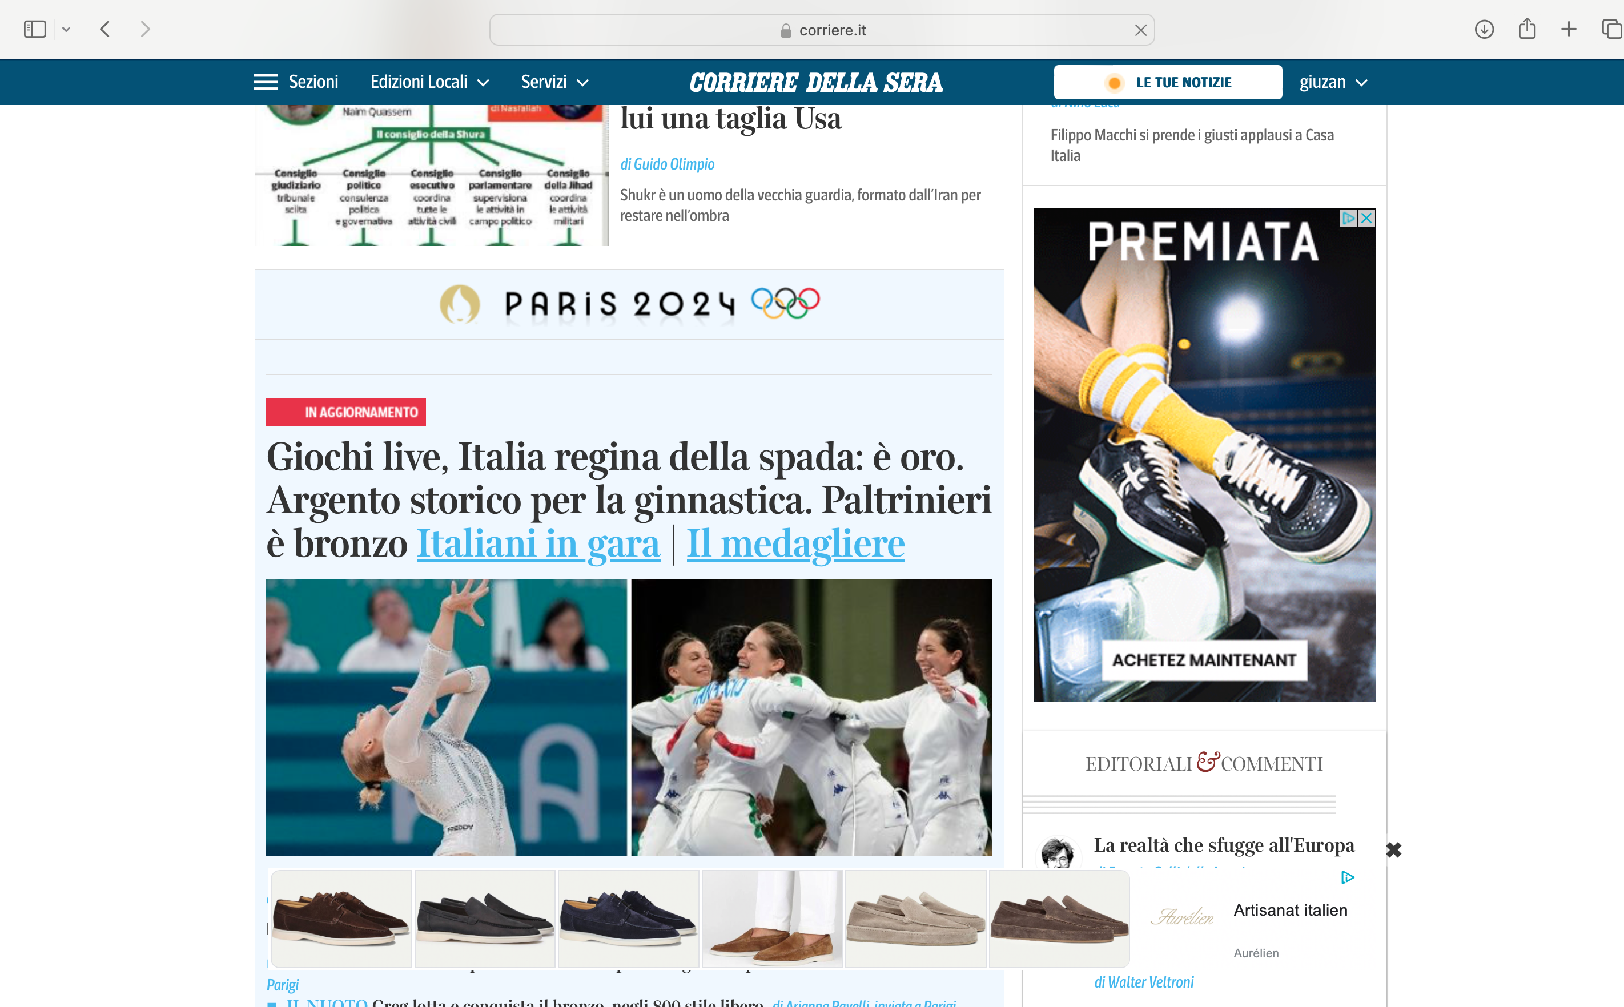Open the fencing team celebration photo

pyautogui.click(x=811, y=717)
